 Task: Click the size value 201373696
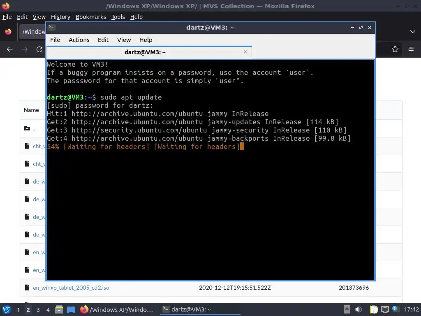coord(354,288)
